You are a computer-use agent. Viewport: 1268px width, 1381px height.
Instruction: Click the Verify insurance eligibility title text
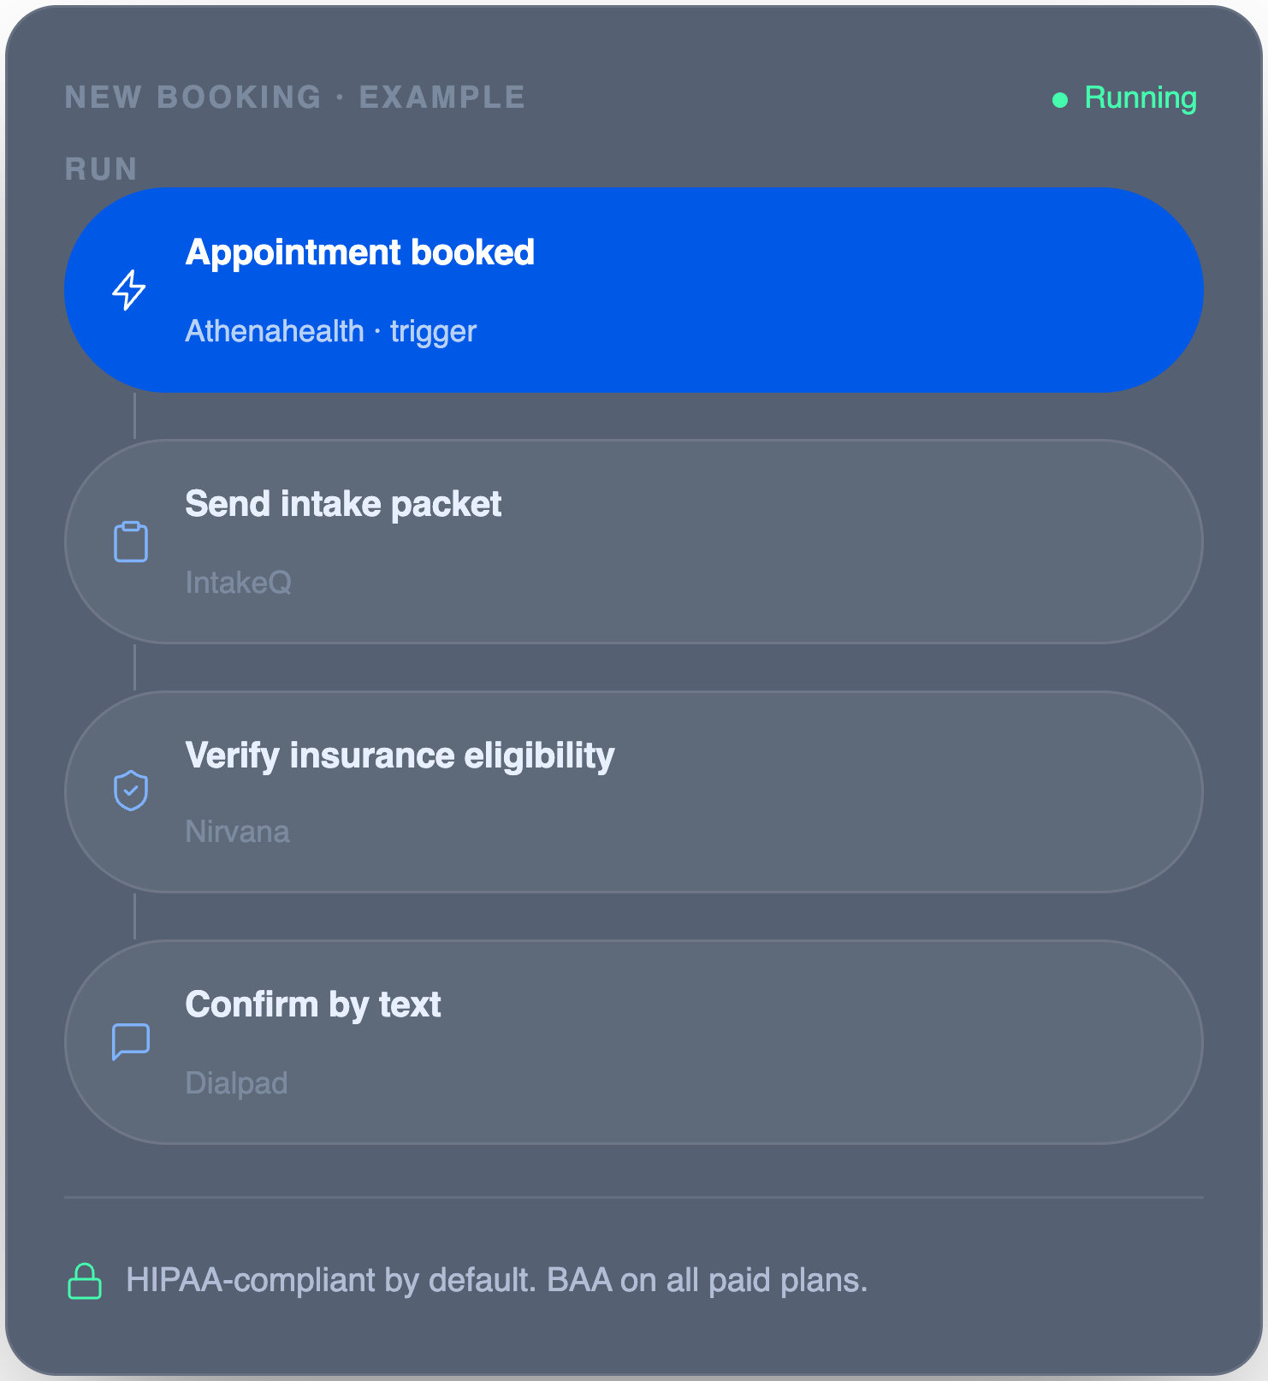coord(400,756)
